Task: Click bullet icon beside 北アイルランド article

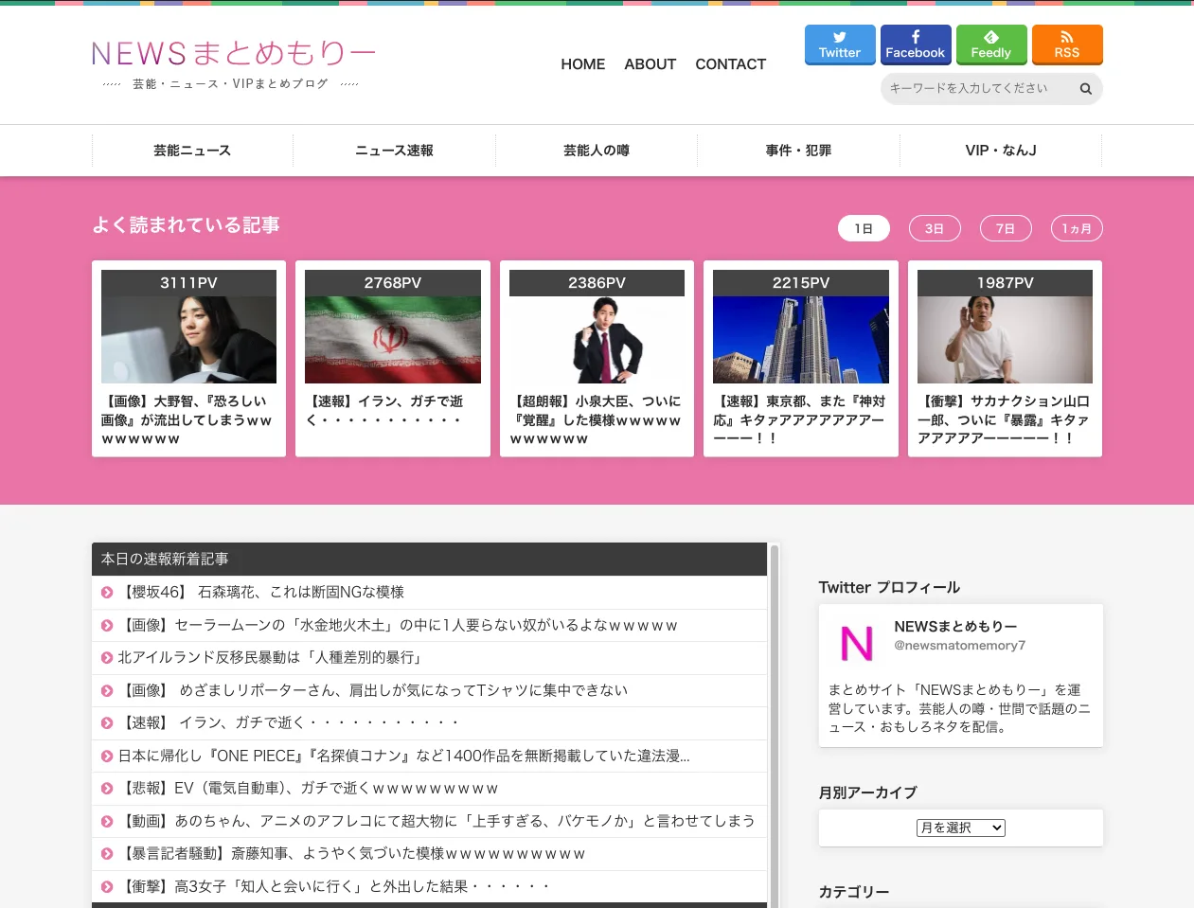Action: (107, 658)
